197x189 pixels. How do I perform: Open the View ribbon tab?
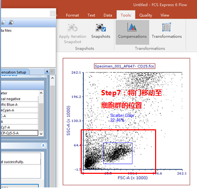click(x=165, y=15)
